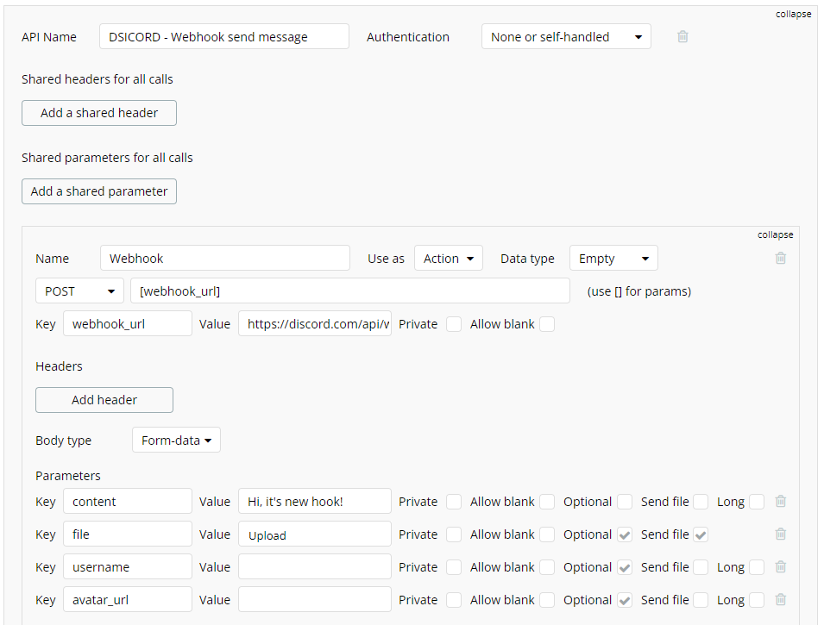Click Add a shared parameter button
The width and height of the screenshot is (824, 625).
click(99, 191)
